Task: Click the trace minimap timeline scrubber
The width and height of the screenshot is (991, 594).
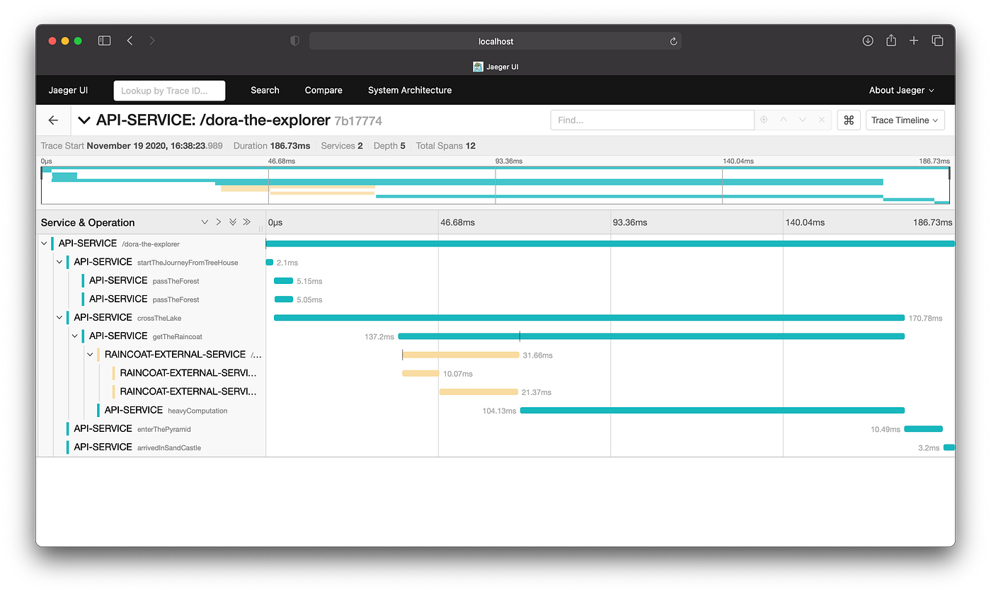Action: (x=495, y=184)
